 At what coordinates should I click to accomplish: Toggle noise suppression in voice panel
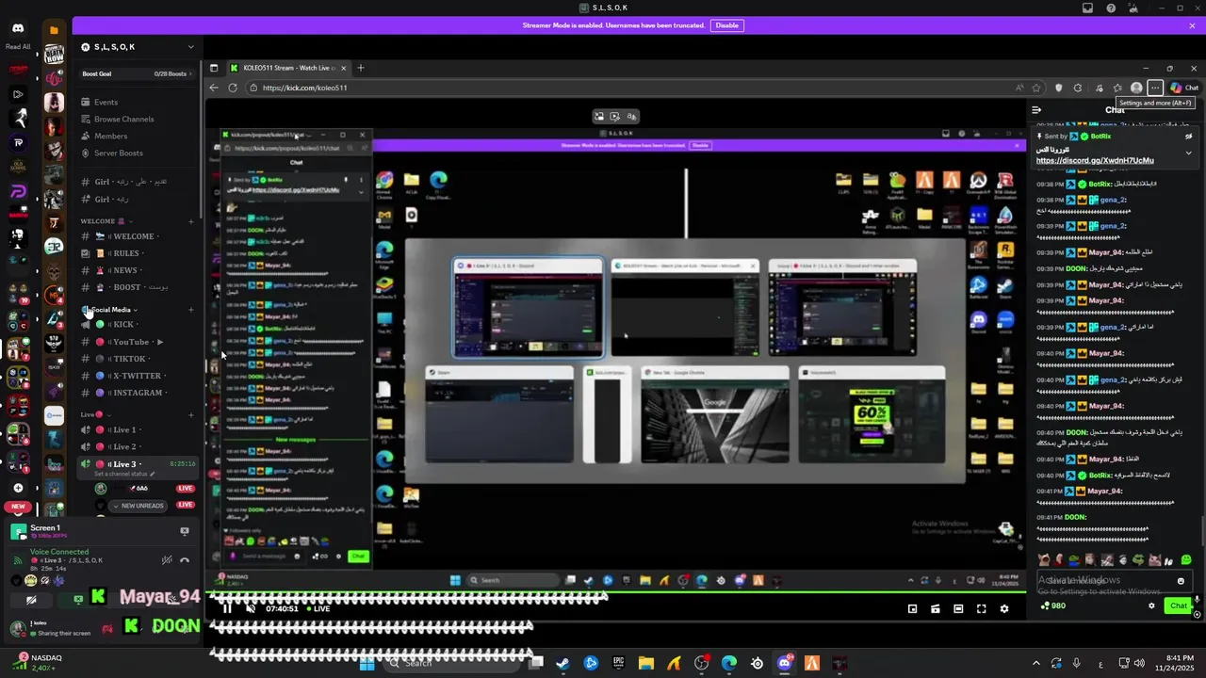click(166, 560)
